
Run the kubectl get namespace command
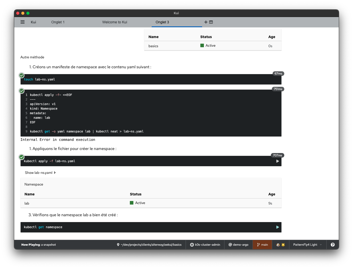[x=277, y=227]
